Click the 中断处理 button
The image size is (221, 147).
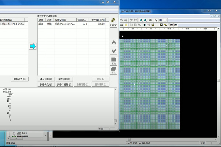point(82,85)
